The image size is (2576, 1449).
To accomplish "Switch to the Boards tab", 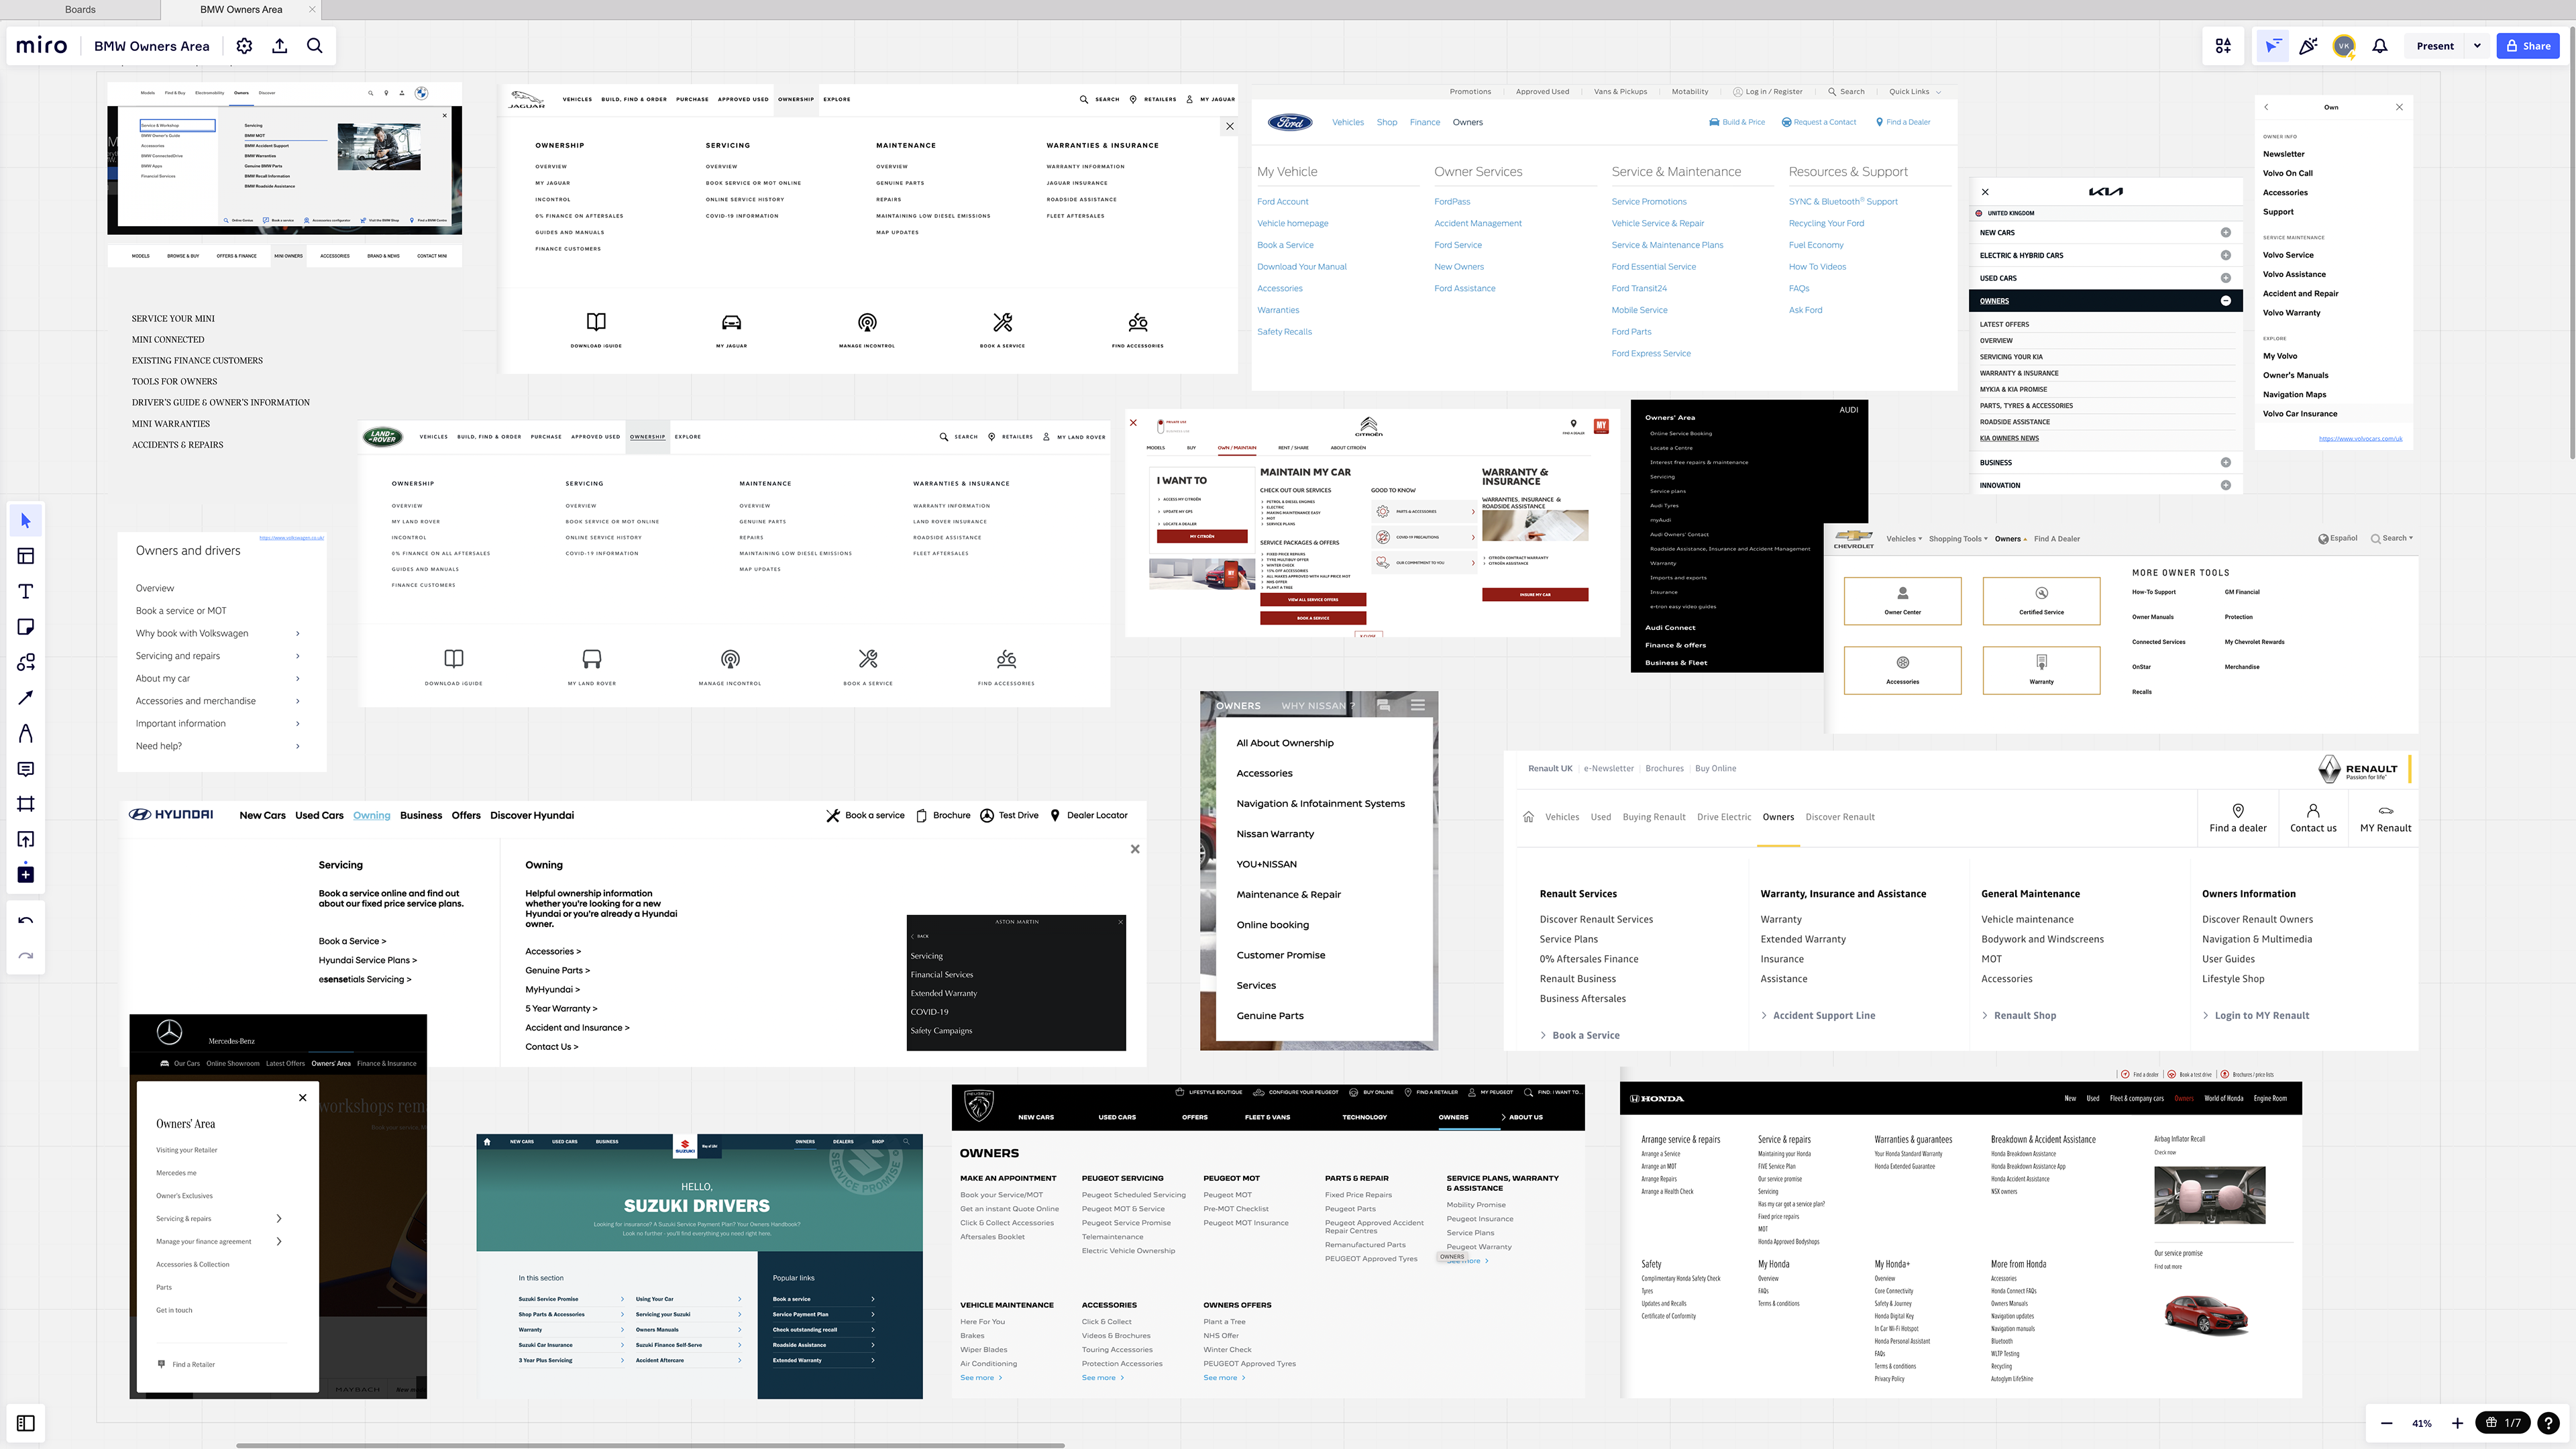I will (80, 10).
